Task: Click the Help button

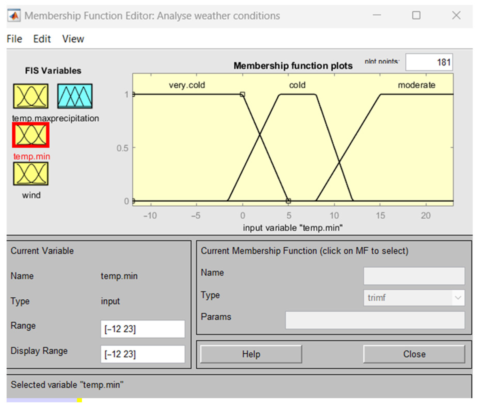Action: (251, 354)
